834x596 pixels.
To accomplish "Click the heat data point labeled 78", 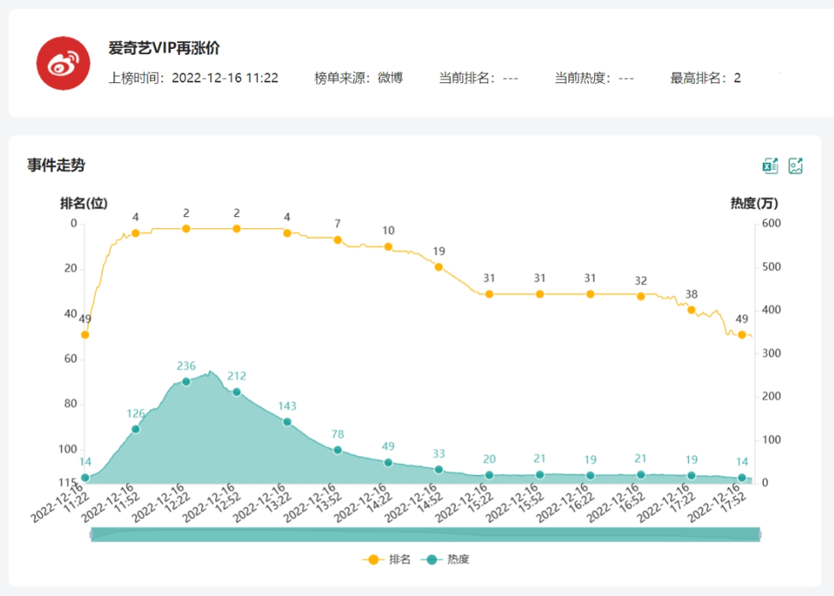I will point(338,450).
